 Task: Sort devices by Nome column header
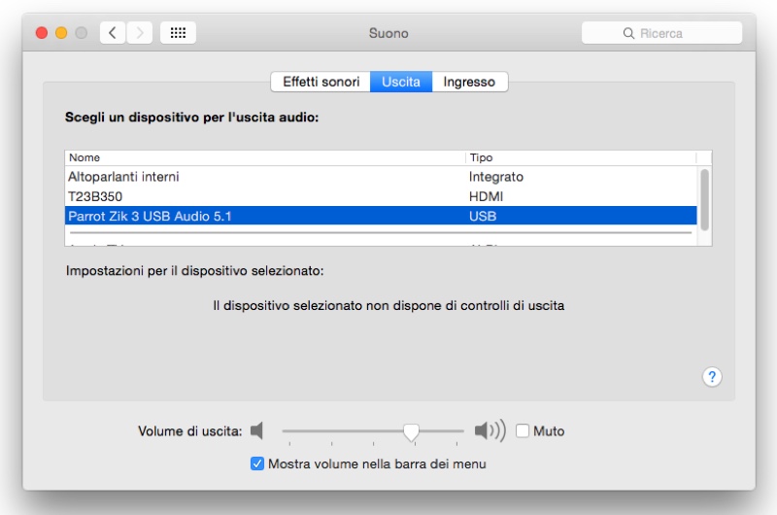point(262,157)
